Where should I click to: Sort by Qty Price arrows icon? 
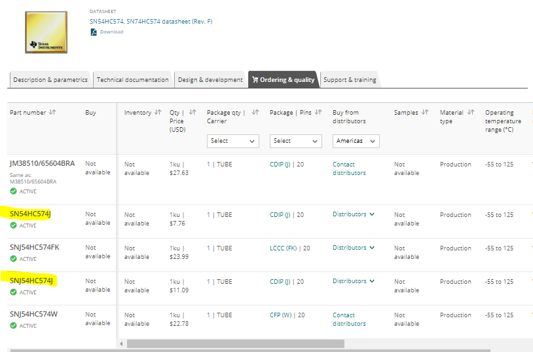tap(193, 112)
